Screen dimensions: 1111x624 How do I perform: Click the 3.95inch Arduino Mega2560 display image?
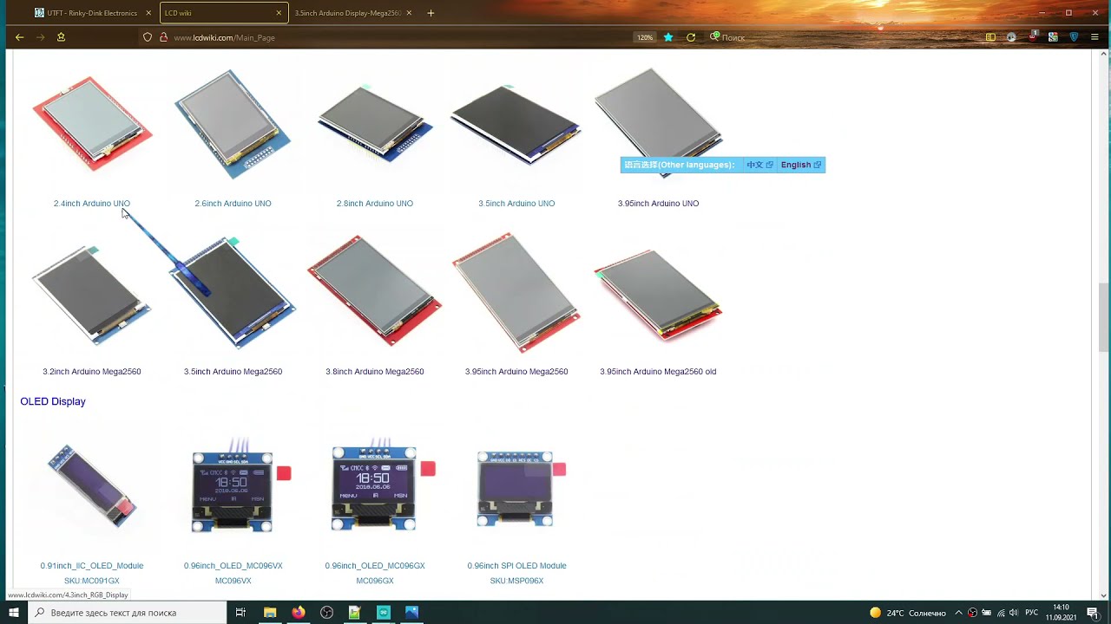[x=516, y=293]
